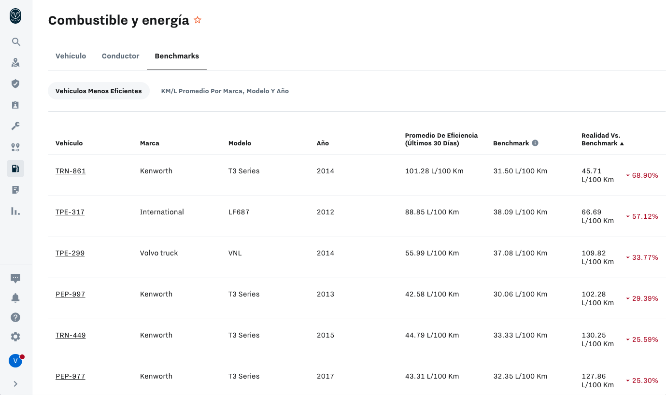Click the Benchmark column header text
666x395 pixels.
(x=511, y=143)
